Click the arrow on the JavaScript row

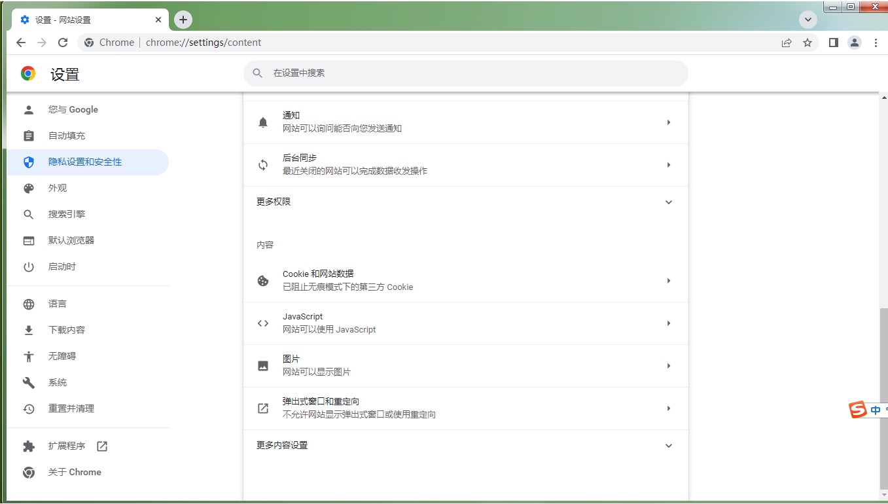(x=669, y=323)
